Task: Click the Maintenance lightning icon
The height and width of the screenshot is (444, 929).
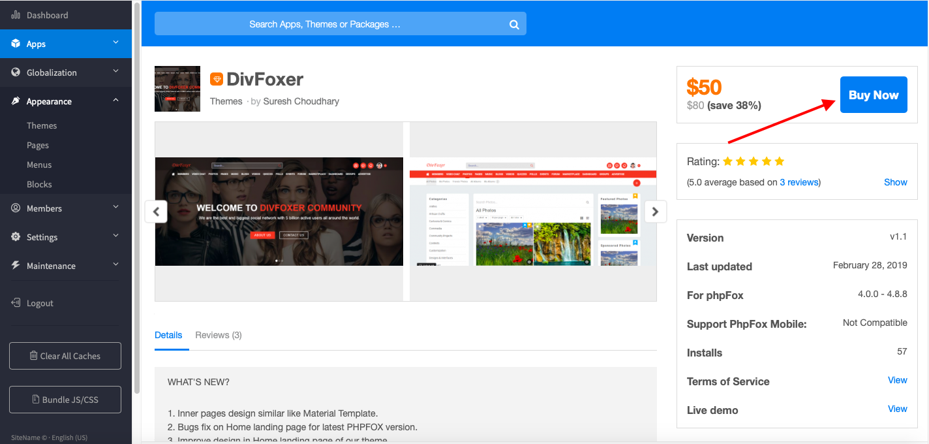Action: pyautogui.click(x=16, y=266)
